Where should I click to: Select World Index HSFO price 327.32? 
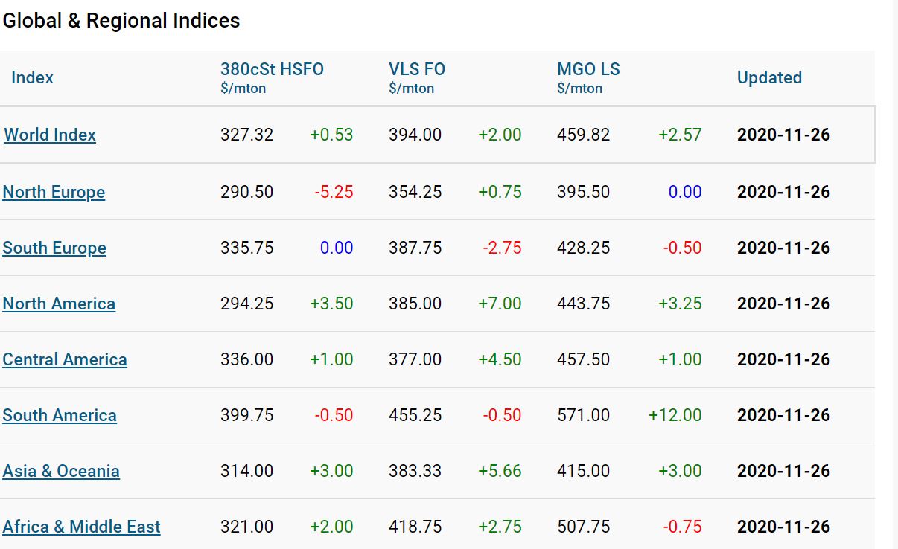click(x=247, y=135)
